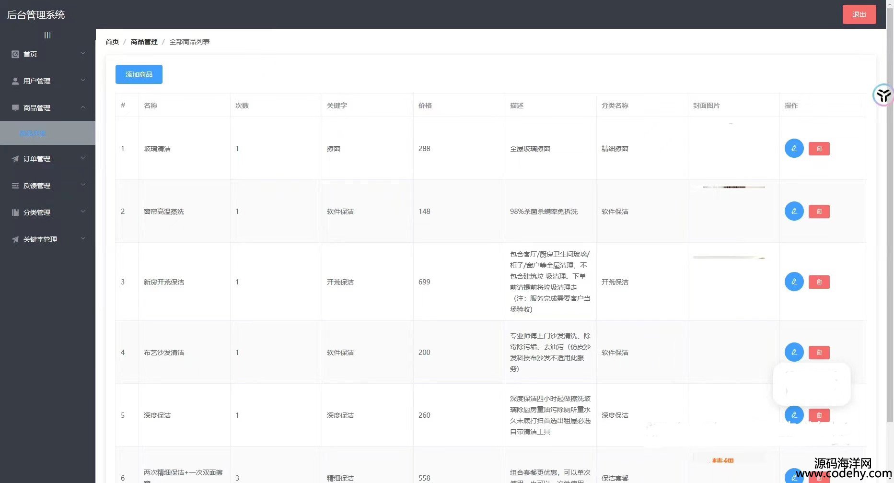Open the 反馈管理 sidebar menu

(47, 186)
